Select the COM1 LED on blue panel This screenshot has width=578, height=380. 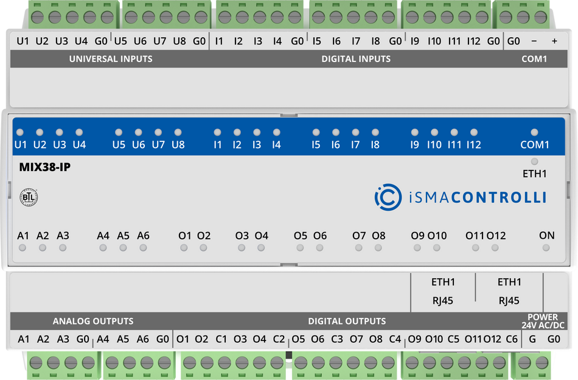pos(535,132)
